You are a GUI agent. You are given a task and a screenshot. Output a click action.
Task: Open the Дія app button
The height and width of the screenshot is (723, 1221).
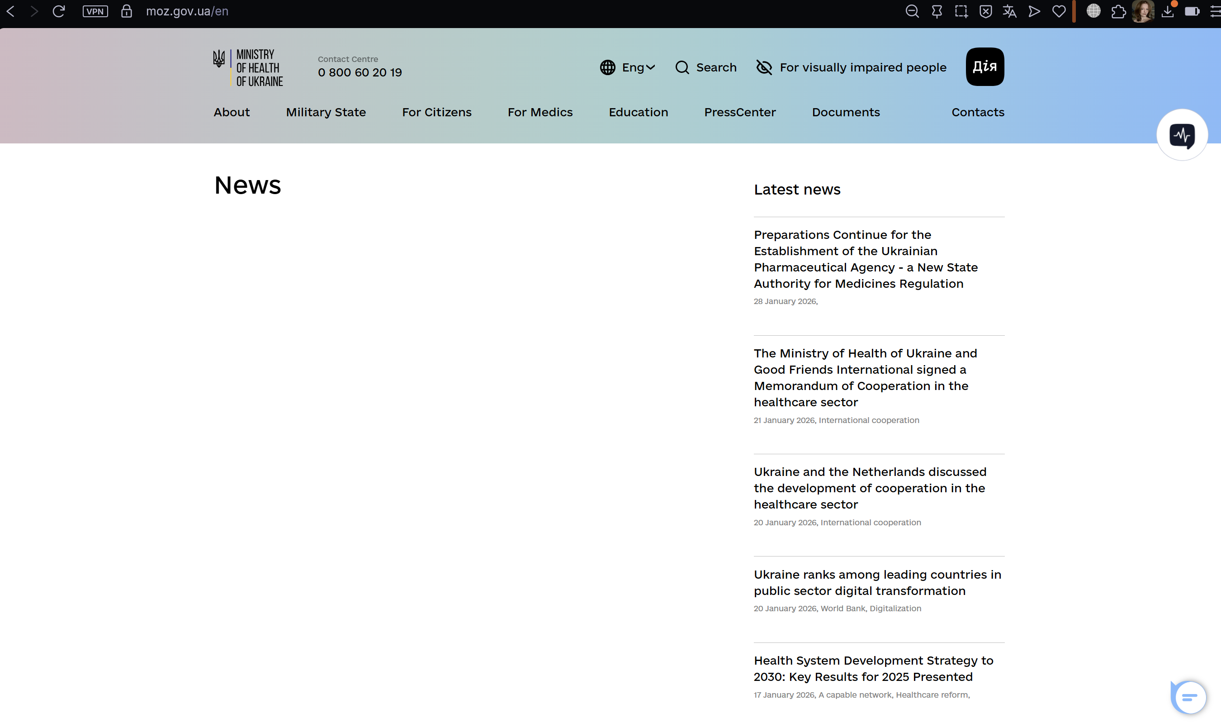(984, 67)
